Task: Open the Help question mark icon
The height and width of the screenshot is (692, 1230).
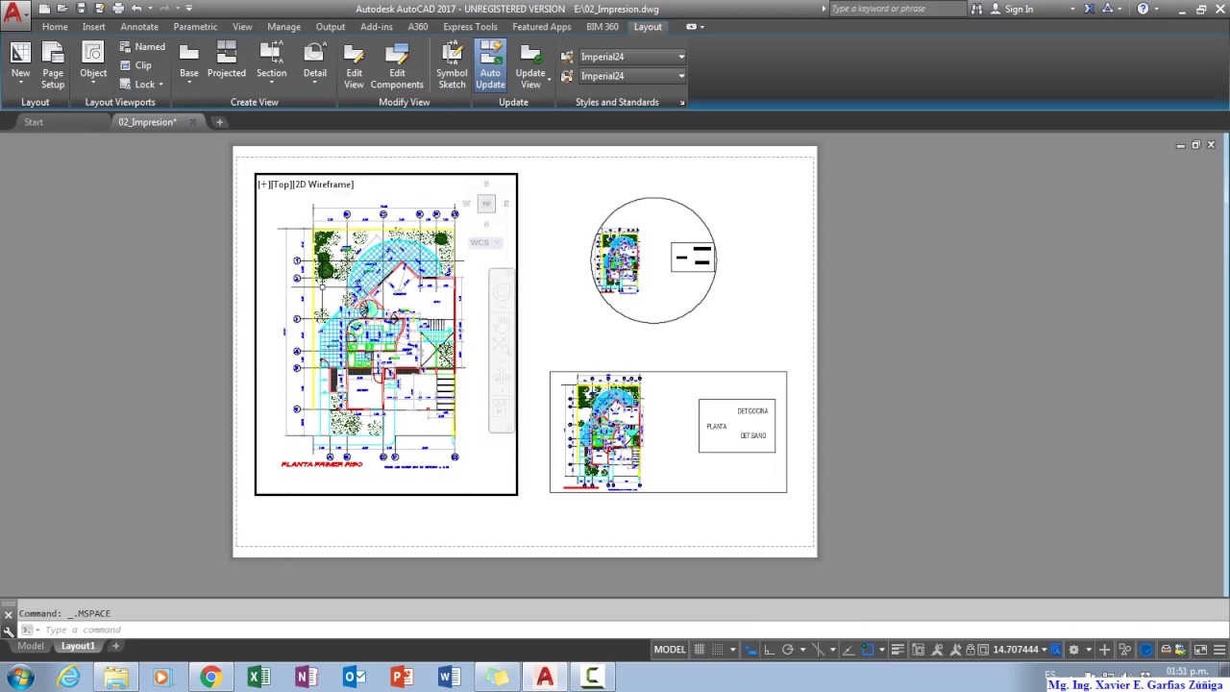Action: point(1143,9)
